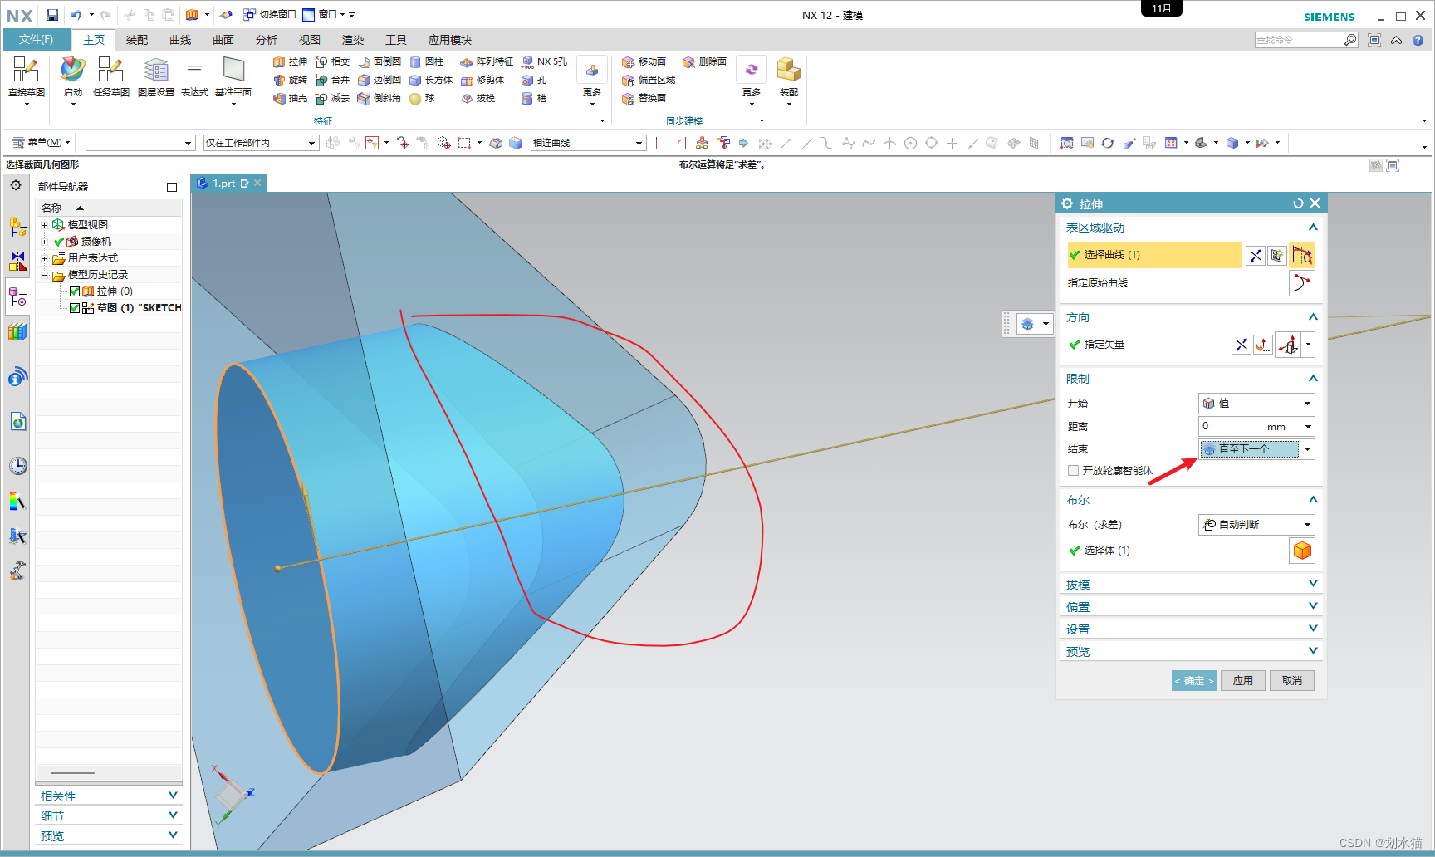Viewport: 1435px width, 857px height.
Task: Click the 圆柱 cylinder tool
Action: (x=427, y=61)
